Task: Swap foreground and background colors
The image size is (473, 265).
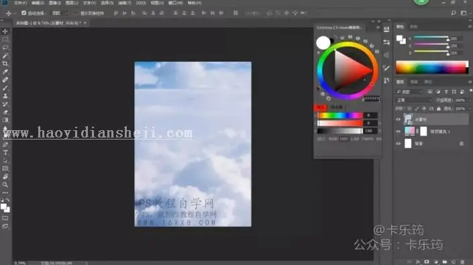Action: [7, 200]
